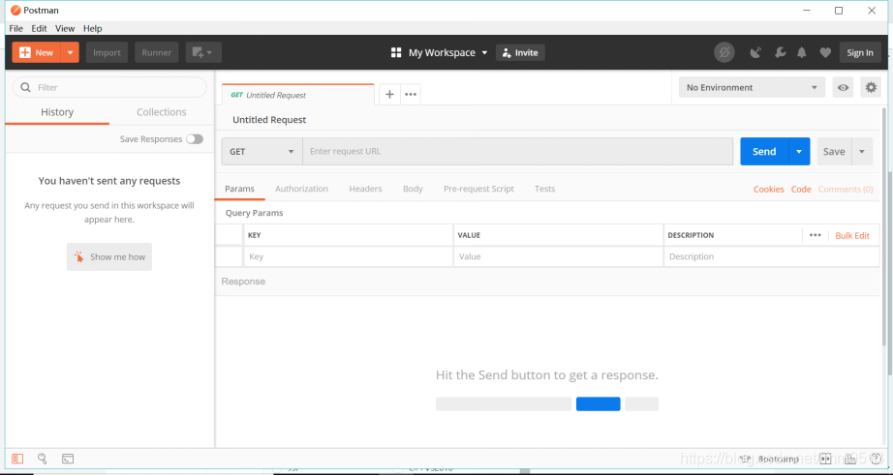Switch to the two-pane view icon
893x476 pixels.
point(825,459)
